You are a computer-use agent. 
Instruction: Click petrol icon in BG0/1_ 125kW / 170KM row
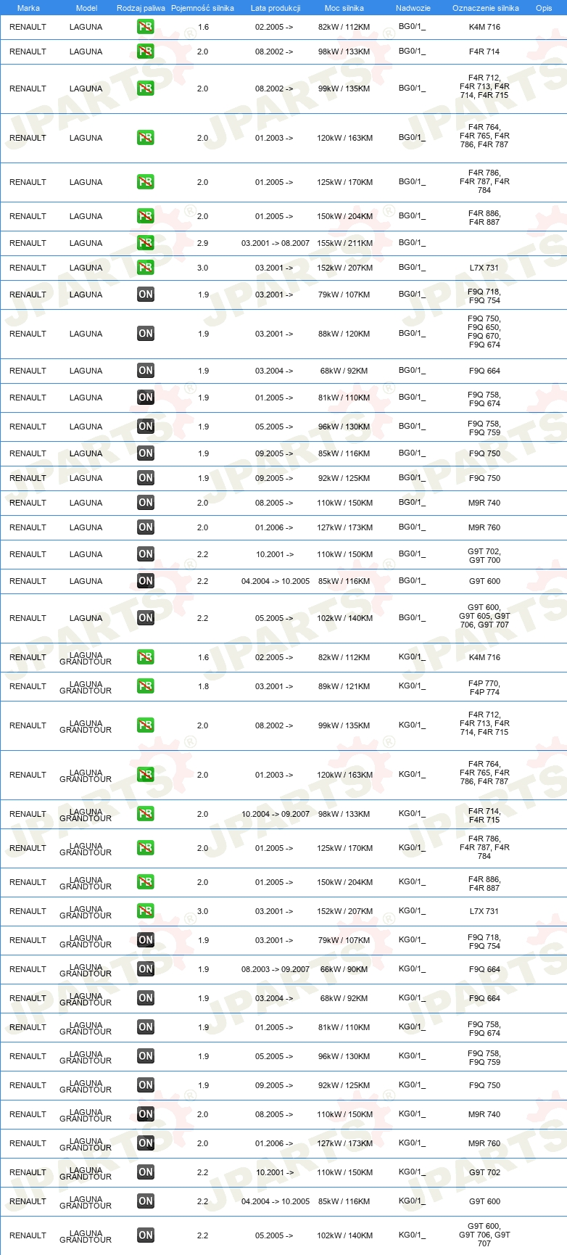(146, 182)
